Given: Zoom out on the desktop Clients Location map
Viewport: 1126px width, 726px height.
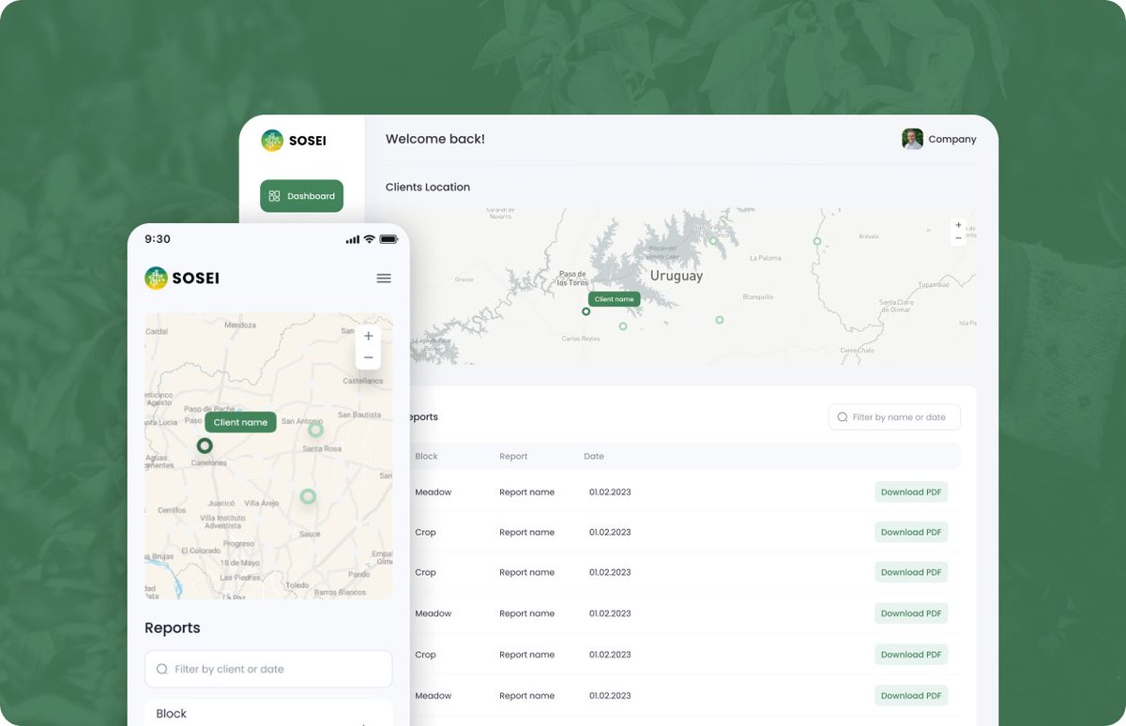Looking at the screenshot, I should (x=958, y=238).
